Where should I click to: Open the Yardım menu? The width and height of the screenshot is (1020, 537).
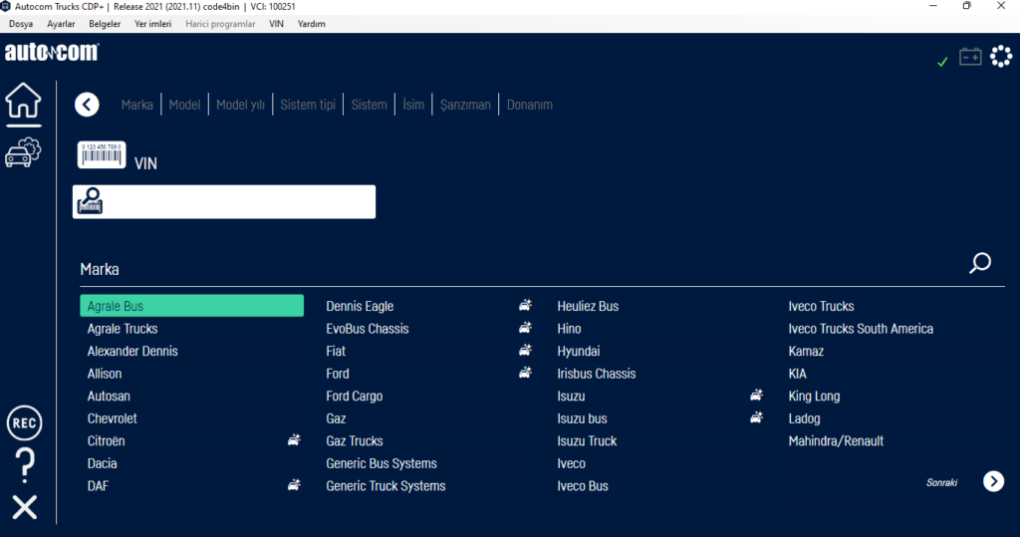[x=312, y=24]
